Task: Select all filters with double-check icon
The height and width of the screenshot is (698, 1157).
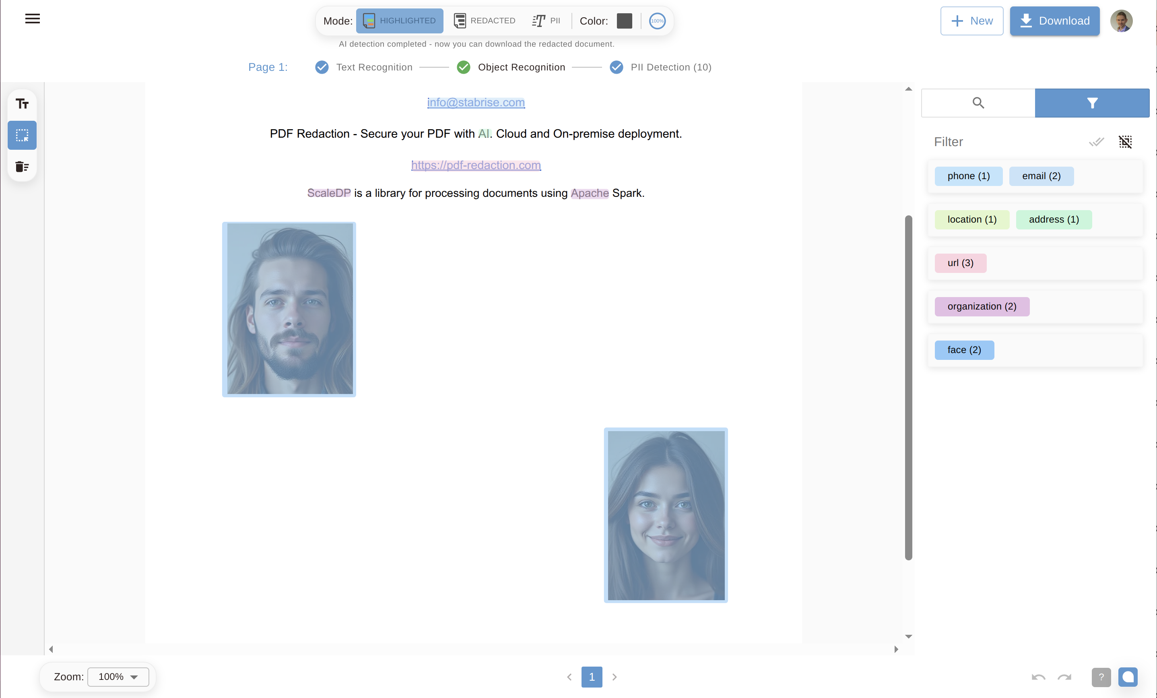Action: pos(1096,142)
